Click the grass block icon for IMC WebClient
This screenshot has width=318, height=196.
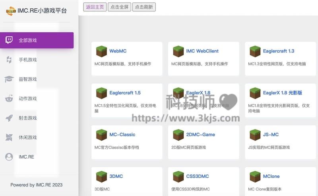click(178, 51)
